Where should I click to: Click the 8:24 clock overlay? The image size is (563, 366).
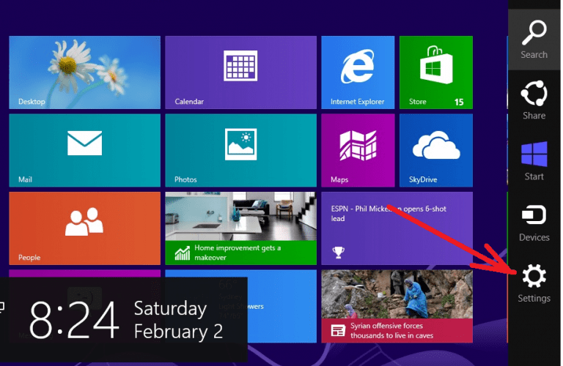pos(74,320)
